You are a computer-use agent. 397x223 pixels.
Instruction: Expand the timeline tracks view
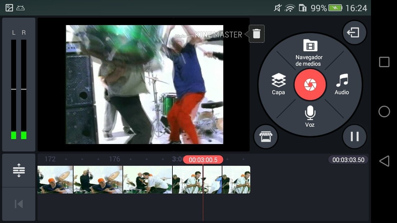coord(19,170)
